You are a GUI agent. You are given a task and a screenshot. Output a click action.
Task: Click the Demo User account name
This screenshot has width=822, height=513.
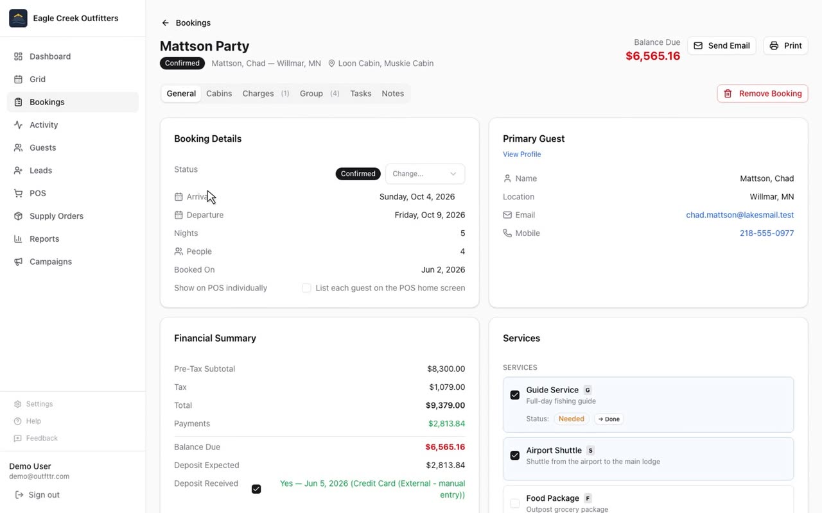tap(30, 466)
